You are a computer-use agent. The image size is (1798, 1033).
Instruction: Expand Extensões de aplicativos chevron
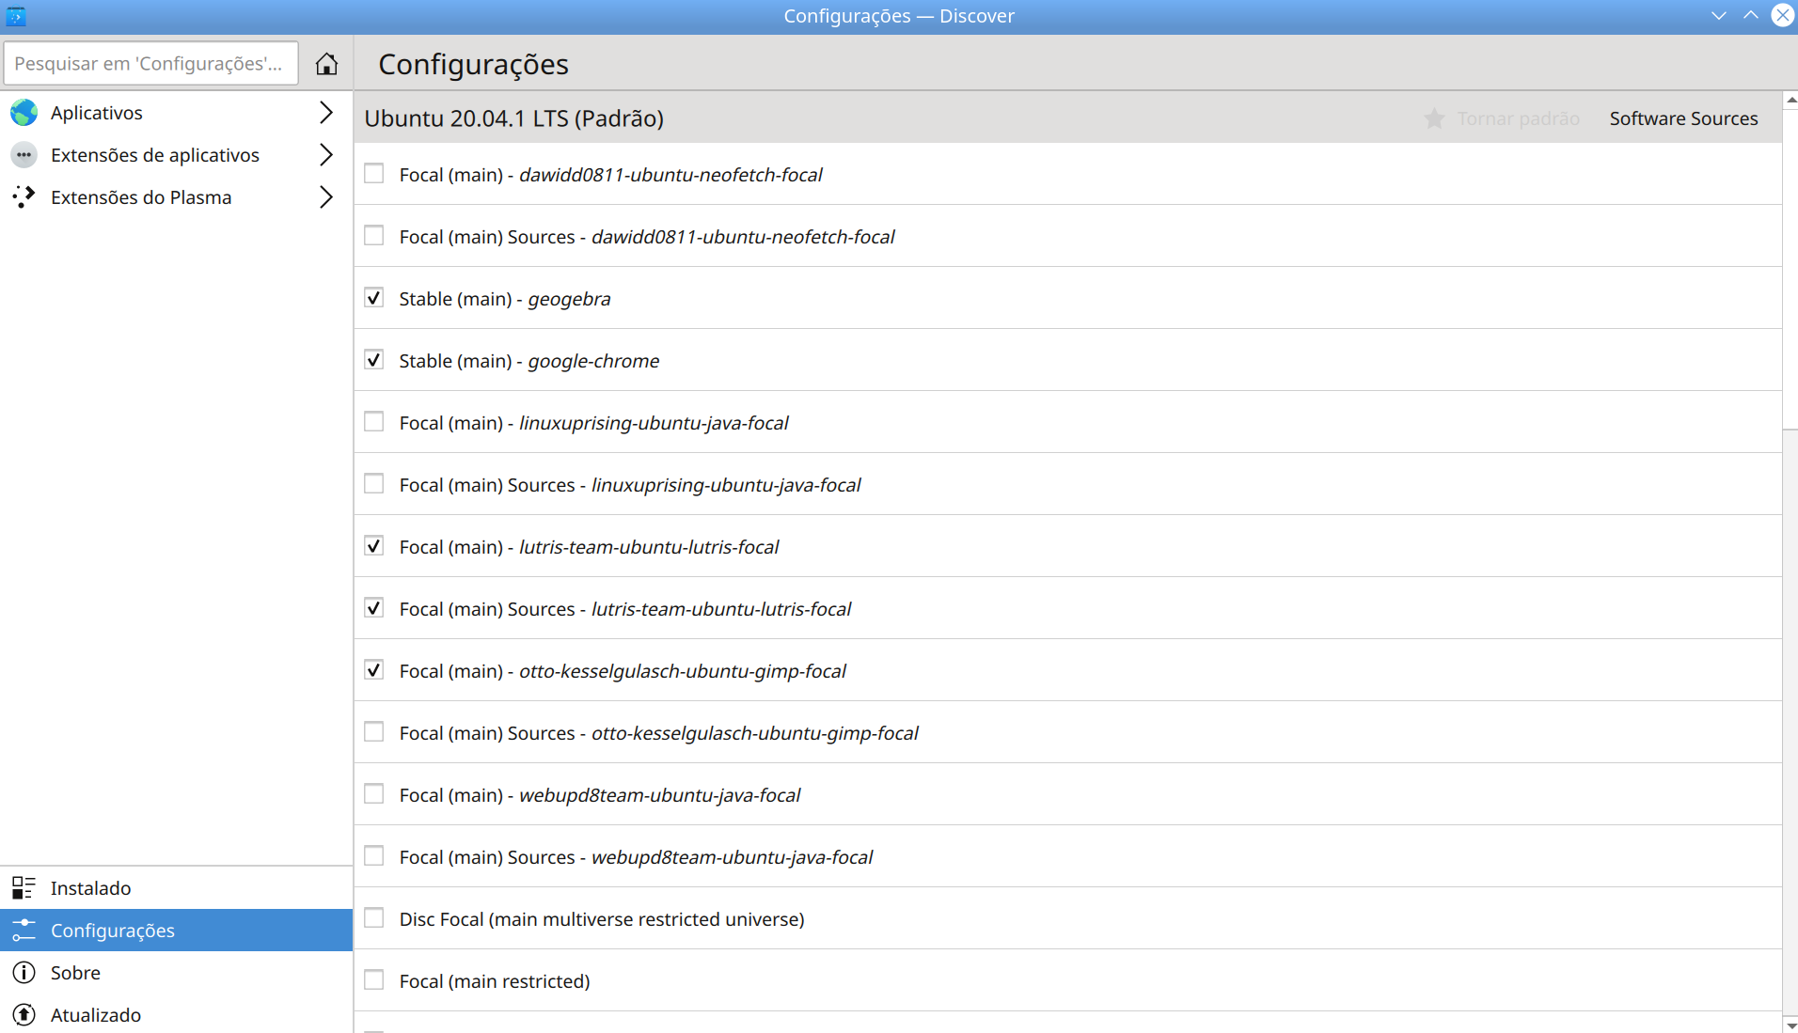click(x=325, y=155)
